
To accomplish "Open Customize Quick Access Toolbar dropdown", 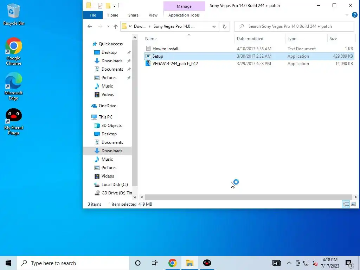I will pyautogui.click(x=114, y=6).
